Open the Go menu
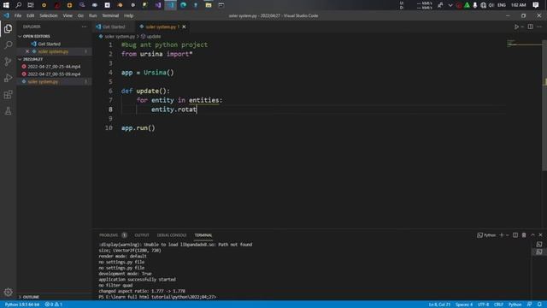 click(80, 15)
